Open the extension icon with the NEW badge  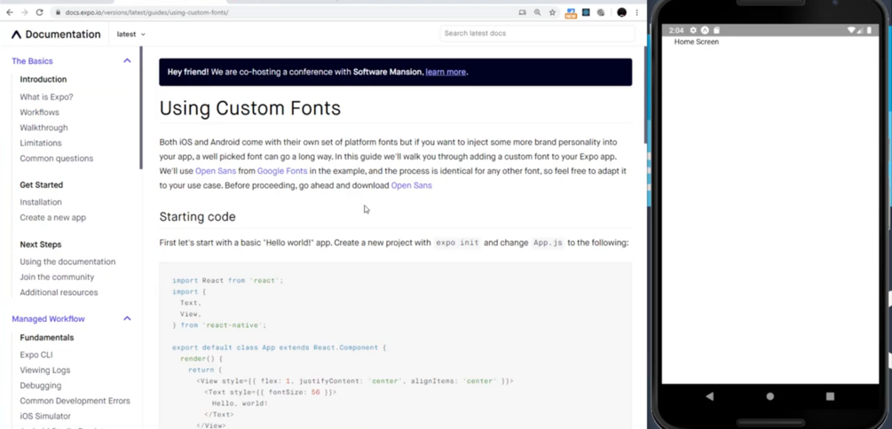571,13
